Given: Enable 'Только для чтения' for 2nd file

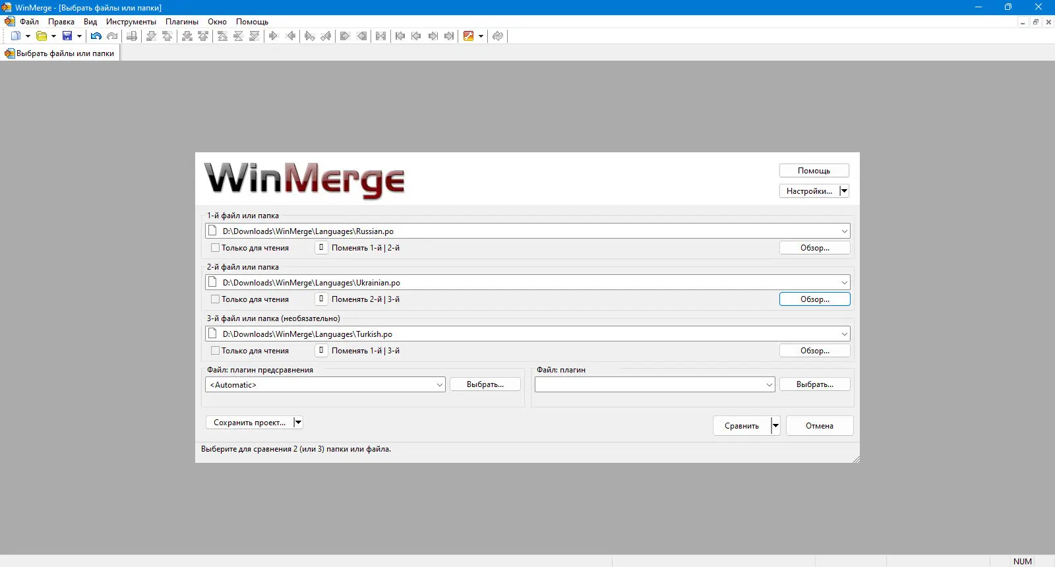Looking at the screenshot, I should [x=215, y=299].
